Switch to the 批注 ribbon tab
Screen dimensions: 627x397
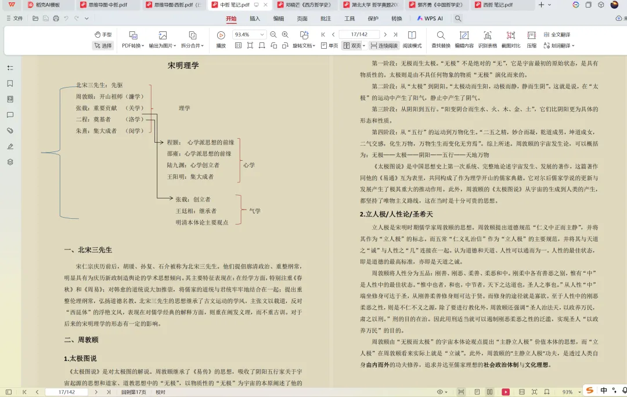point(326,19)
